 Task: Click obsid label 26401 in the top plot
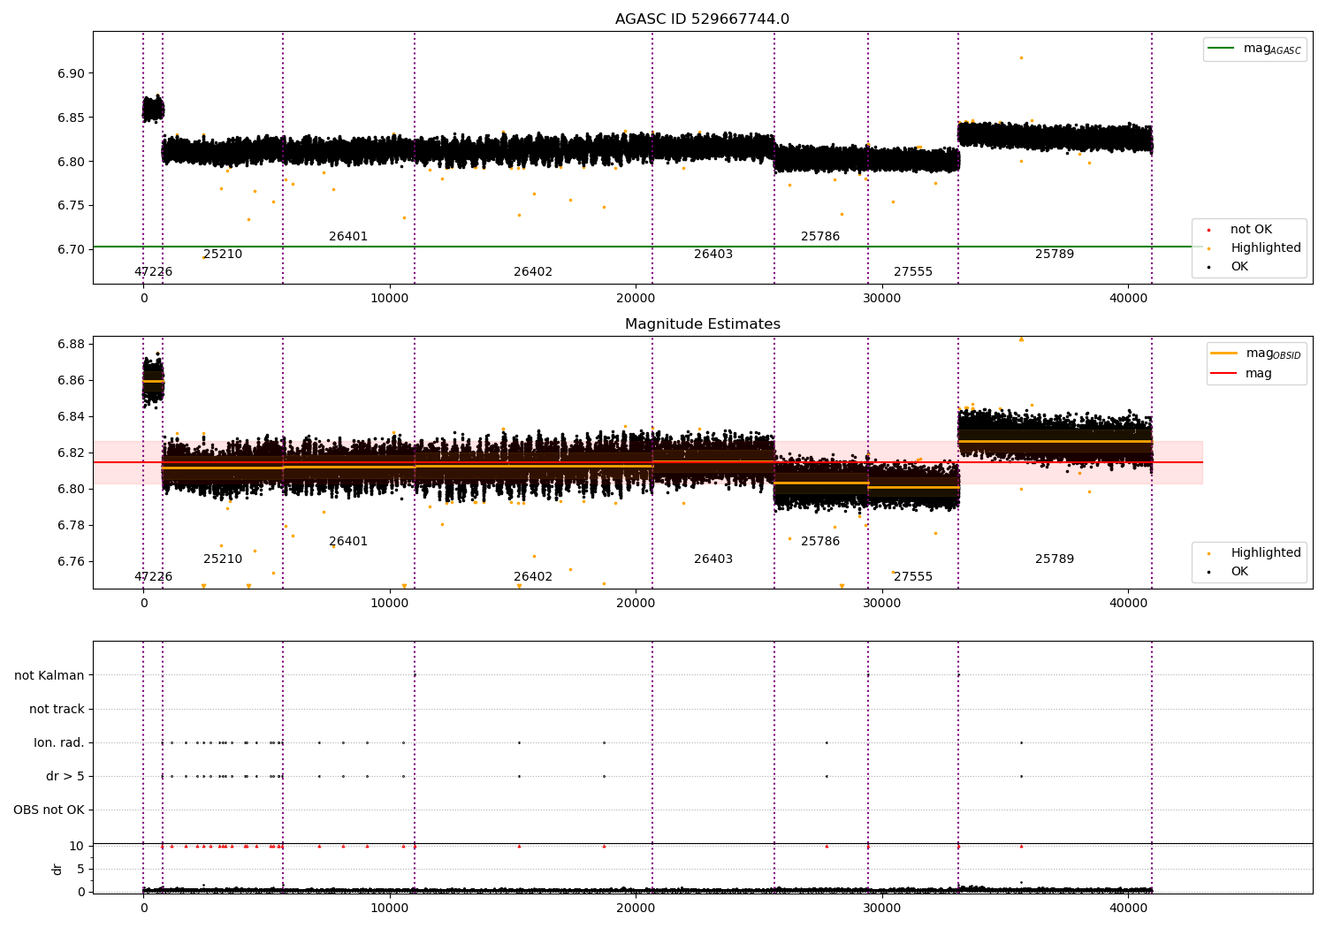coord(348,236)
